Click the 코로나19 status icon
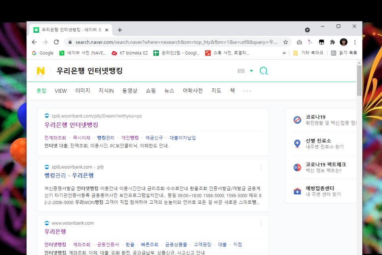Image resolution: width=382 pixels, height=255 pixels. [297, 120]
